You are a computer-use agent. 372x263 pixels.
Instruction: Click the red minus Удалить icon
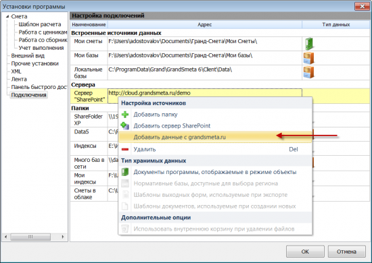click(x=125, y=149)
